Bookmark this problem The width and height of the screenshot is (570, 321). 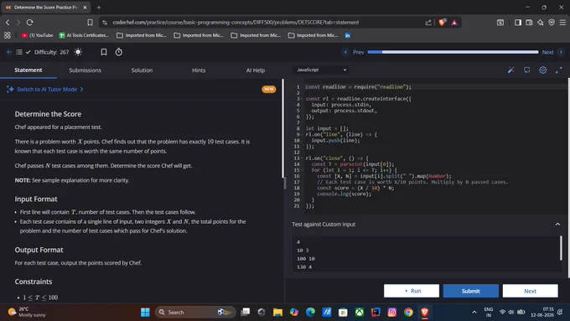click(x=104, y=52)
